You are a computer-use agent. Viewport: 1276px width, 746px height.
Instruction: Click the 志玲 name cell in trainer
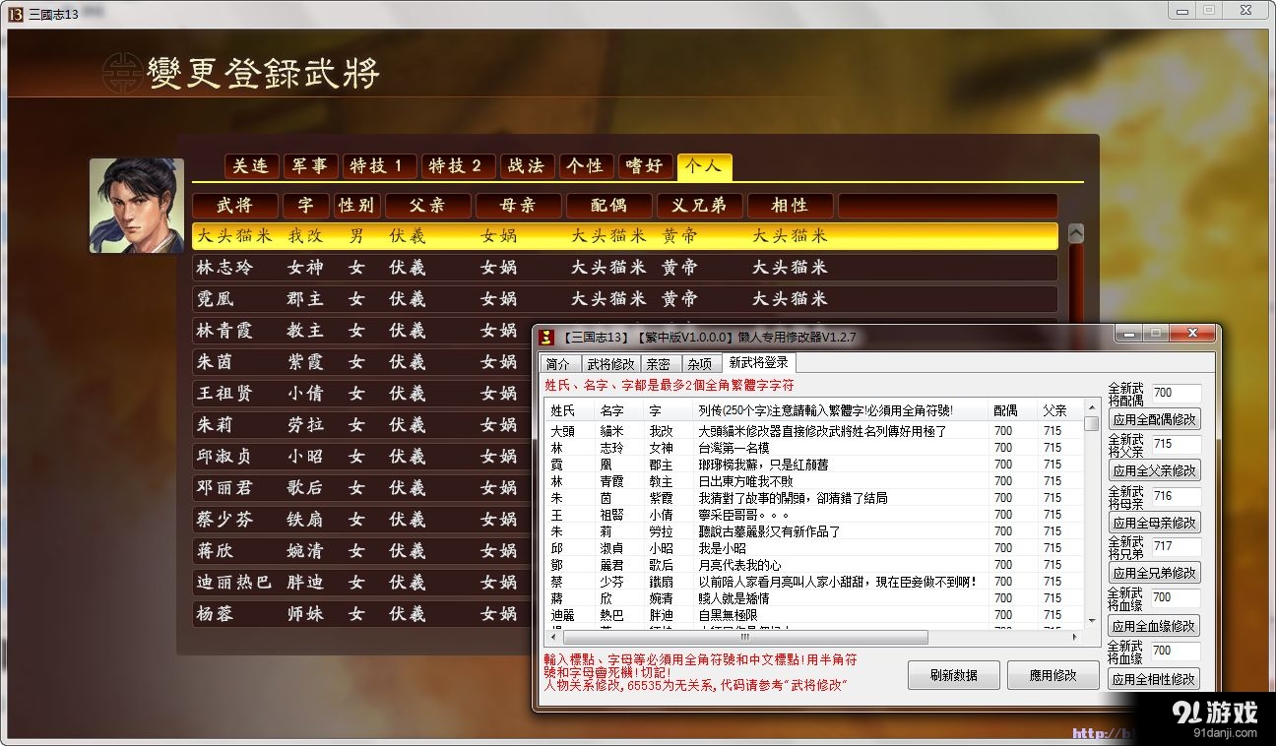(x=611, y=448)
